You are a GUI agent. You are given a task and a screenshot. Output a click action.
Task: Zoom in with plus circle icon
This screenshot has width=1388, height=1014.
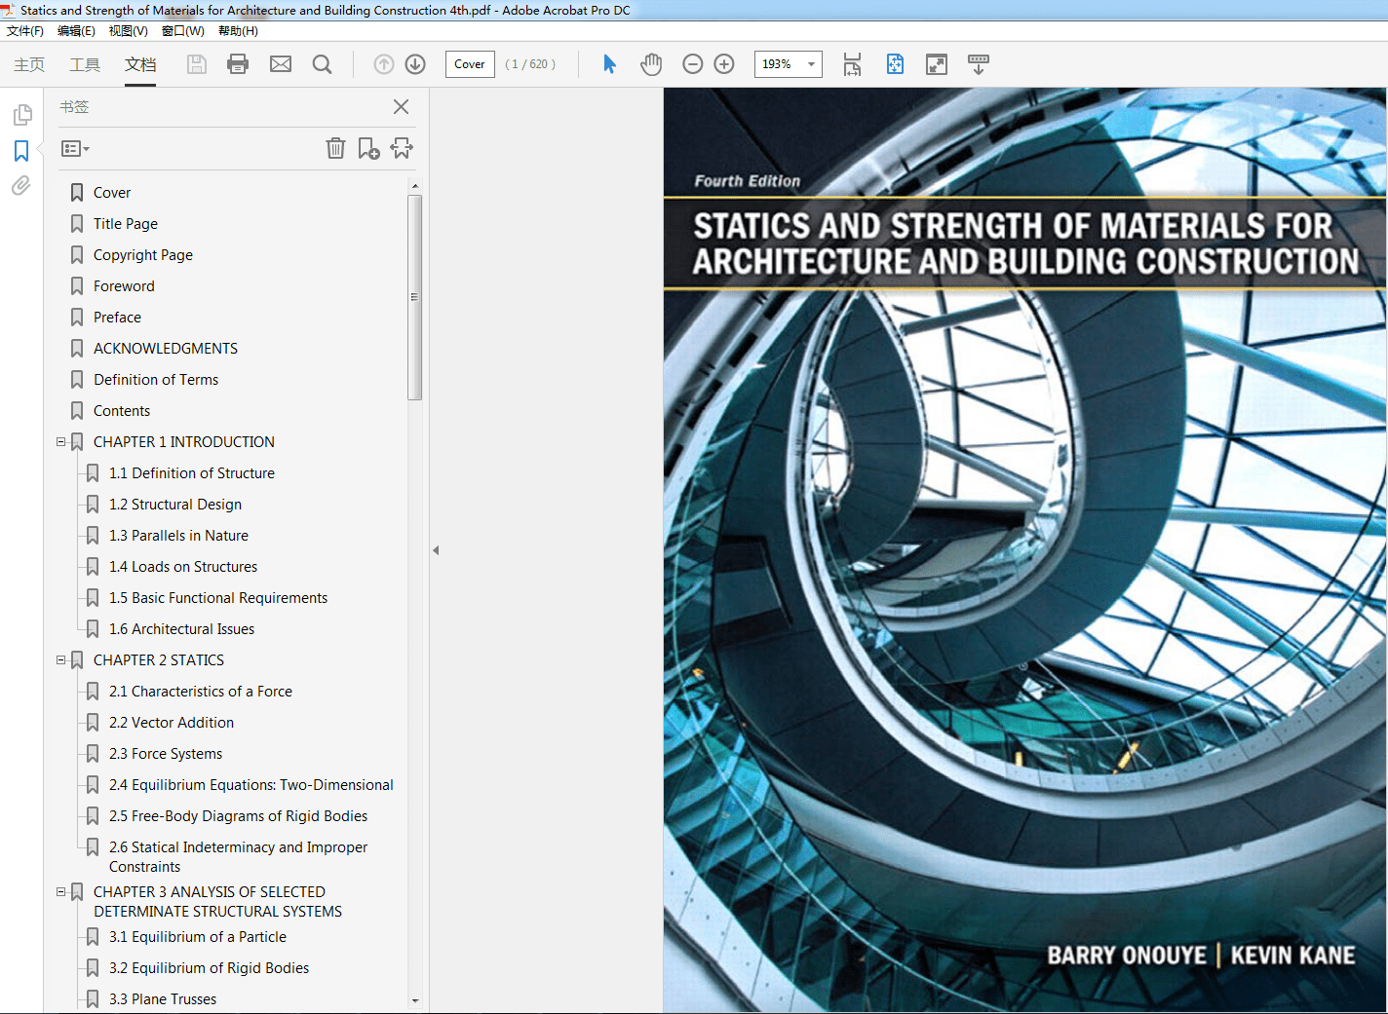pyautogui.click(x=724, y=64)
